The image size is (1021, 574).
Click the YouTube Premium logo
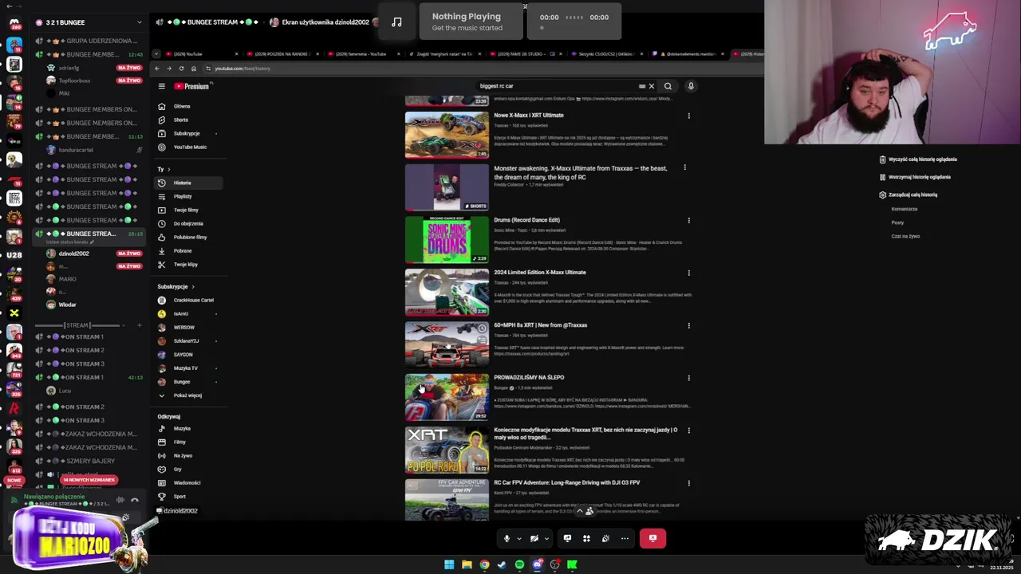click(191, 86)
